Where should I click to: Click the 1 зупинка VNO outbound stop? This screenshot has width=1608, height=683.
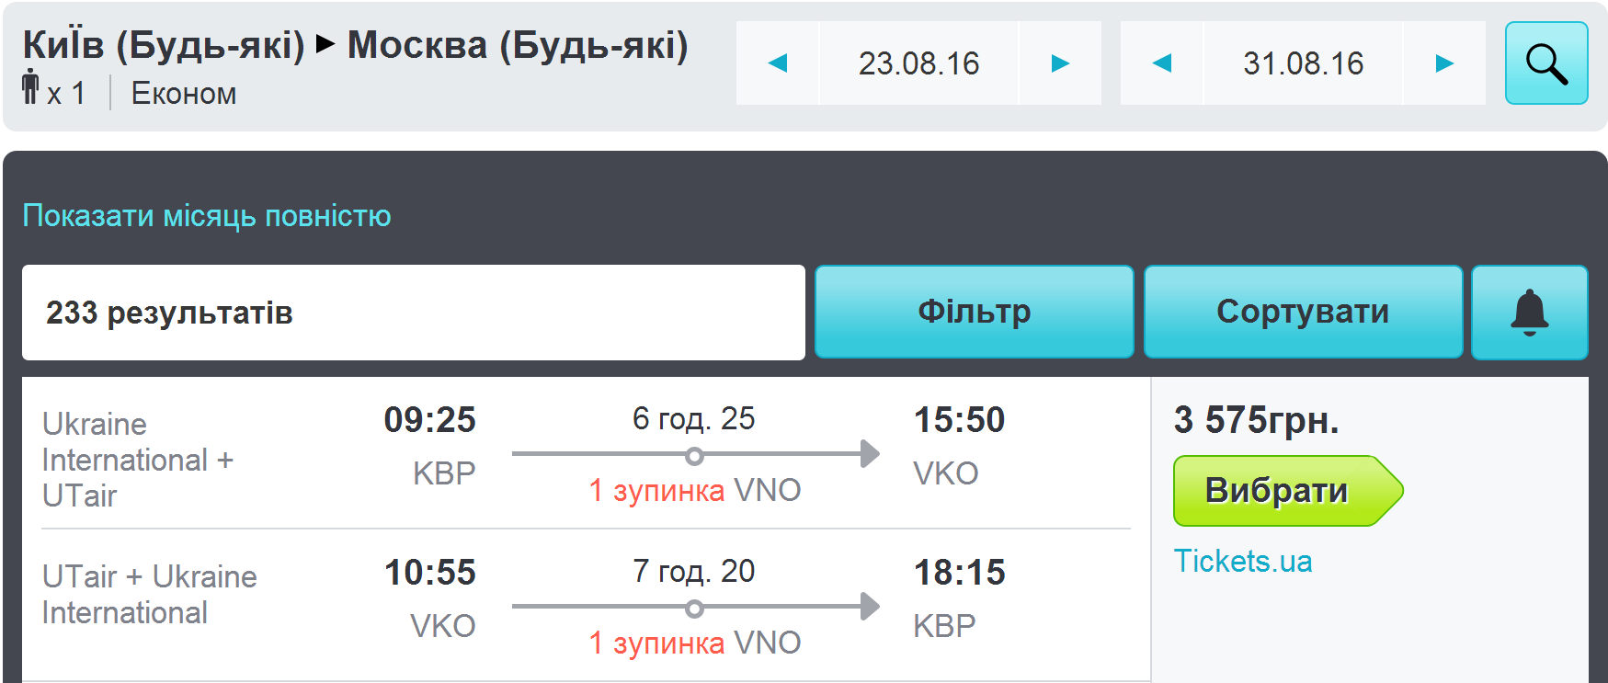pos(694,490)
